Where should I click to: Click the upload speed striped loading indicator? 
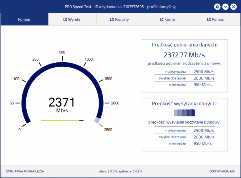click(184, 113)
